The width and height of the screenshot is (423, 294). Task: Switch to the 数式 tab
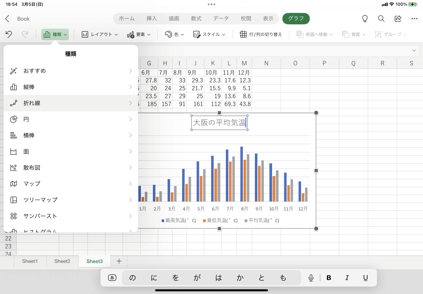coord(196,19)
